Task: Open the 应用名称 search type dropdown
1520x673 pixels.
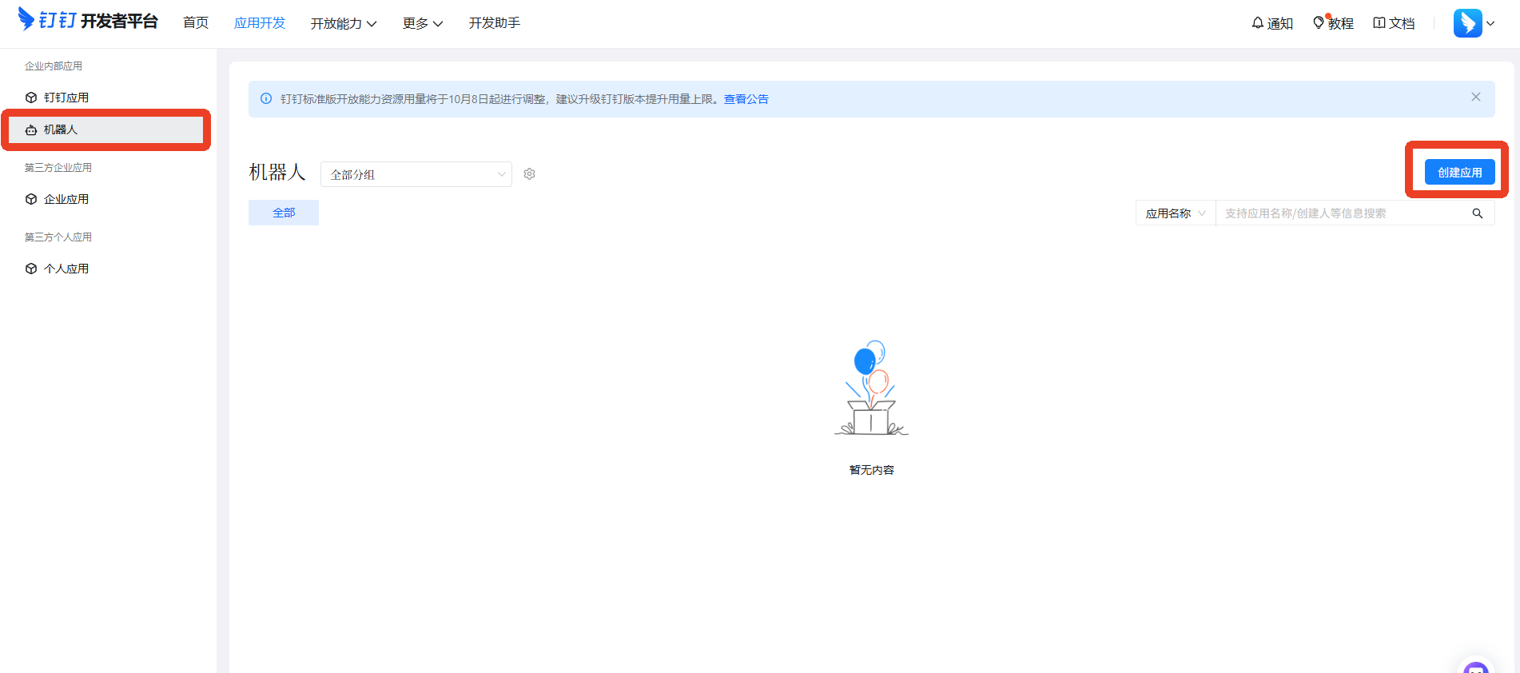Action: pos(1175,213)
